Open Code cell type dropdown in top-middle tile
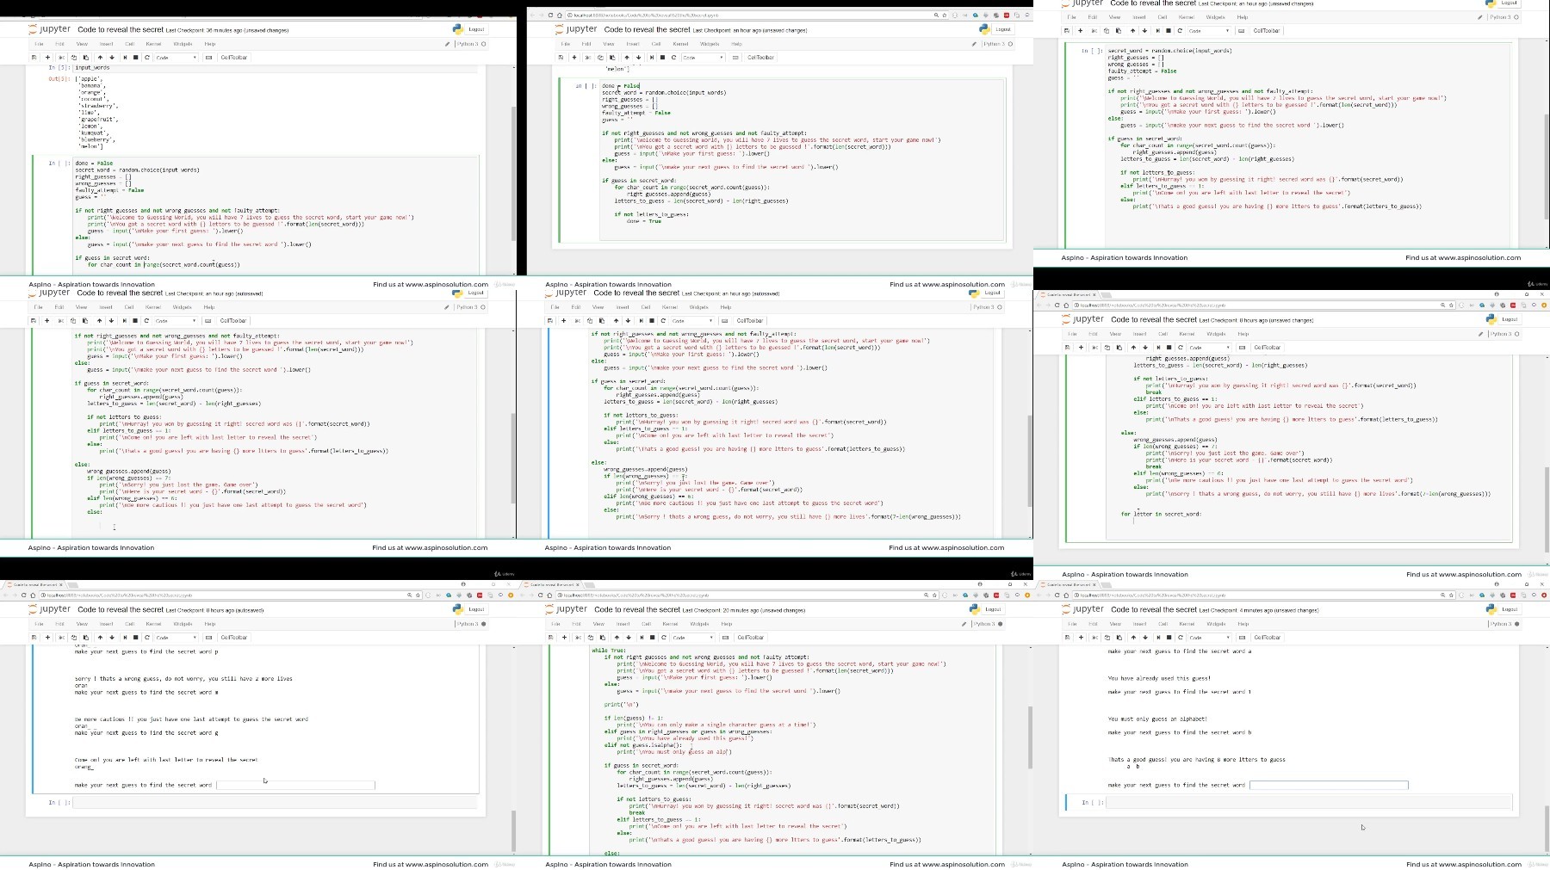This screenshot has width=1550, height=870. point(703,58)
